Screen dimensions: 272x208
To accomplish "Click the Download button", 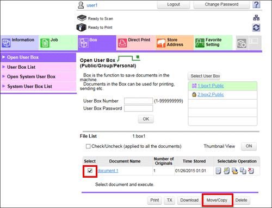I will (x=189, y=200).
